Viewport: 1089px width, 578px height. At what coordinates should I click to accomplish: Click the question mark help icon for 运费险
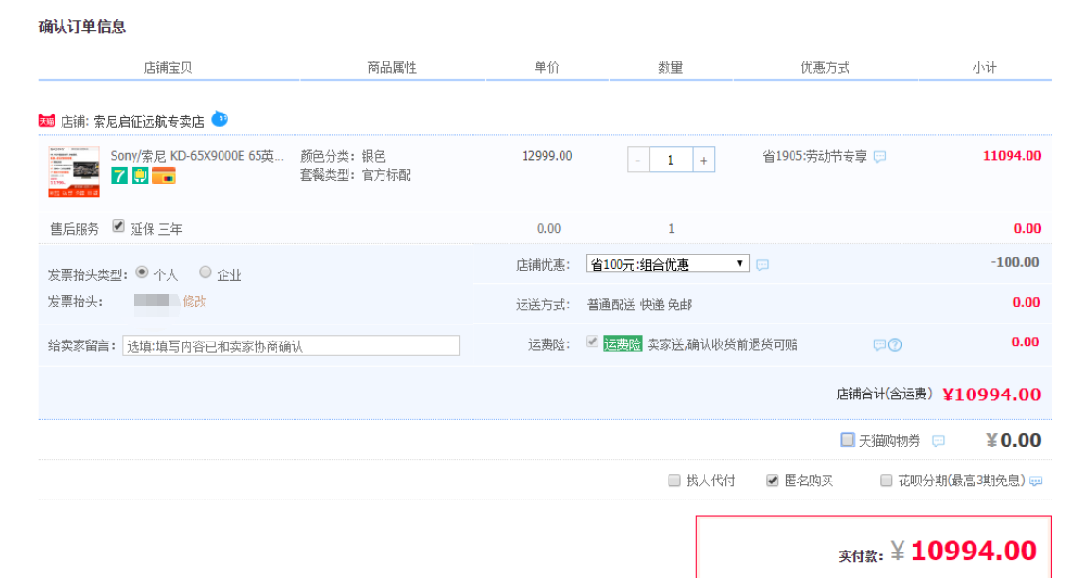895,345
